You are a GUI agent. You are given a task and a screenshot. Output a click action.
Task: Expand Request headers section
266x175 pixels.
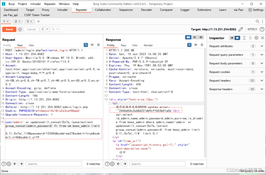click(x=236, y=81)
